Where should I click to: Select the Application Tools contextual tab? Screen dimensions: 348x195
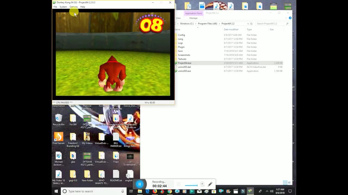(x=194, y=13)
